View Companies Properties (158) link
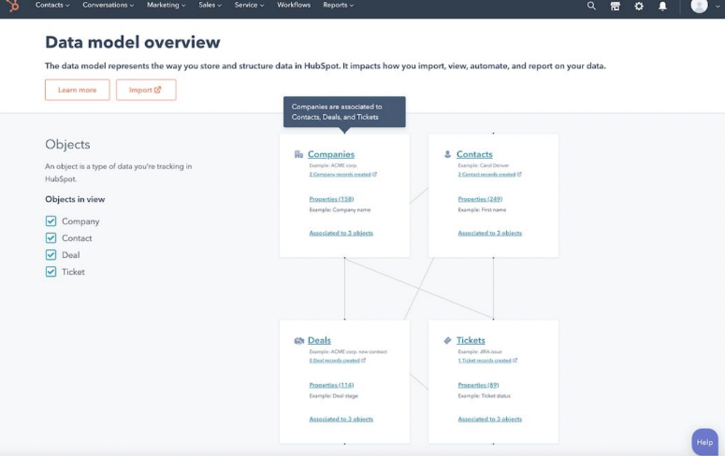 (x=331, y=199)
